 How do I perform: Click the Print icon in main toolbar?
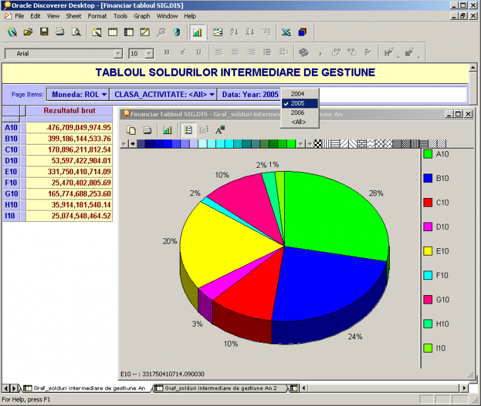60,32
